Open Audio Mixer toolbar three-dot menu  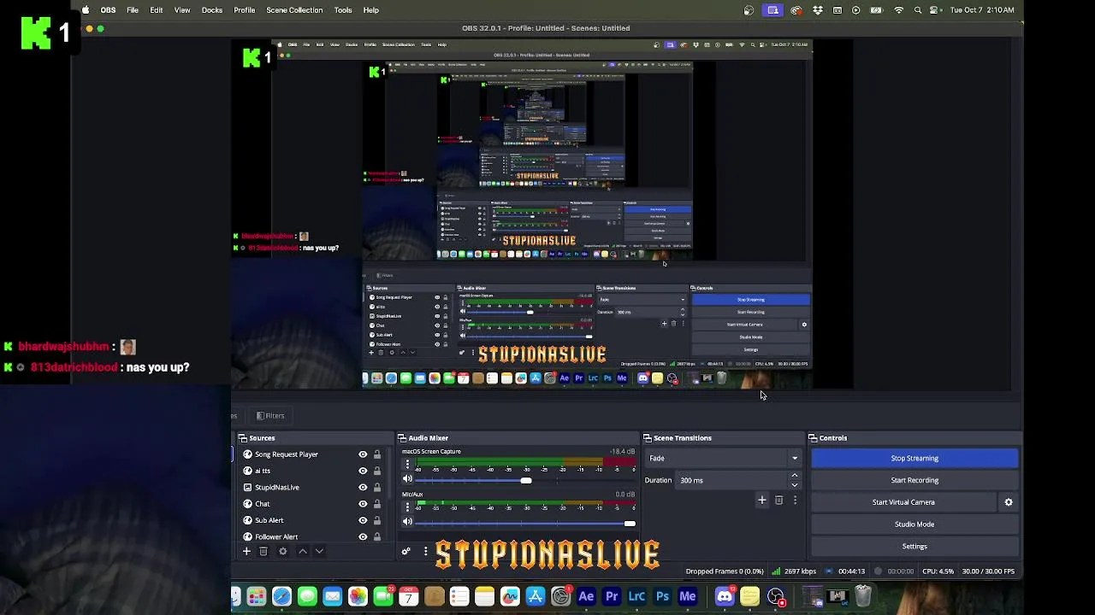(425, 552)
